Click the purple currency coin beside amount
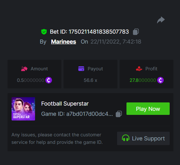The width and height of the screenshot is (180, 165). [49, 80]
